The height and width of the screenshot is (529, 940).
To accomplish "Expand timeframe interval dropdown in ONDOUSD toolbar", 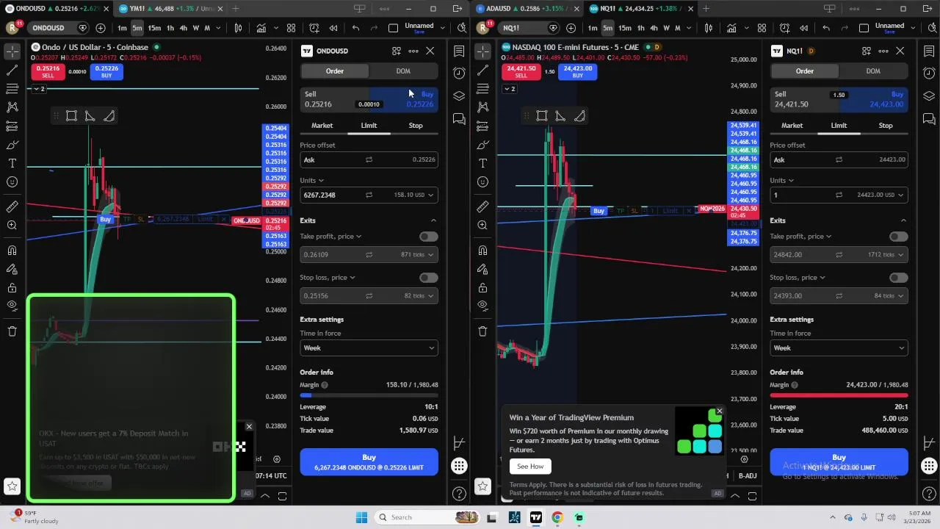I will pyautogui.click(x=218, y=28).
